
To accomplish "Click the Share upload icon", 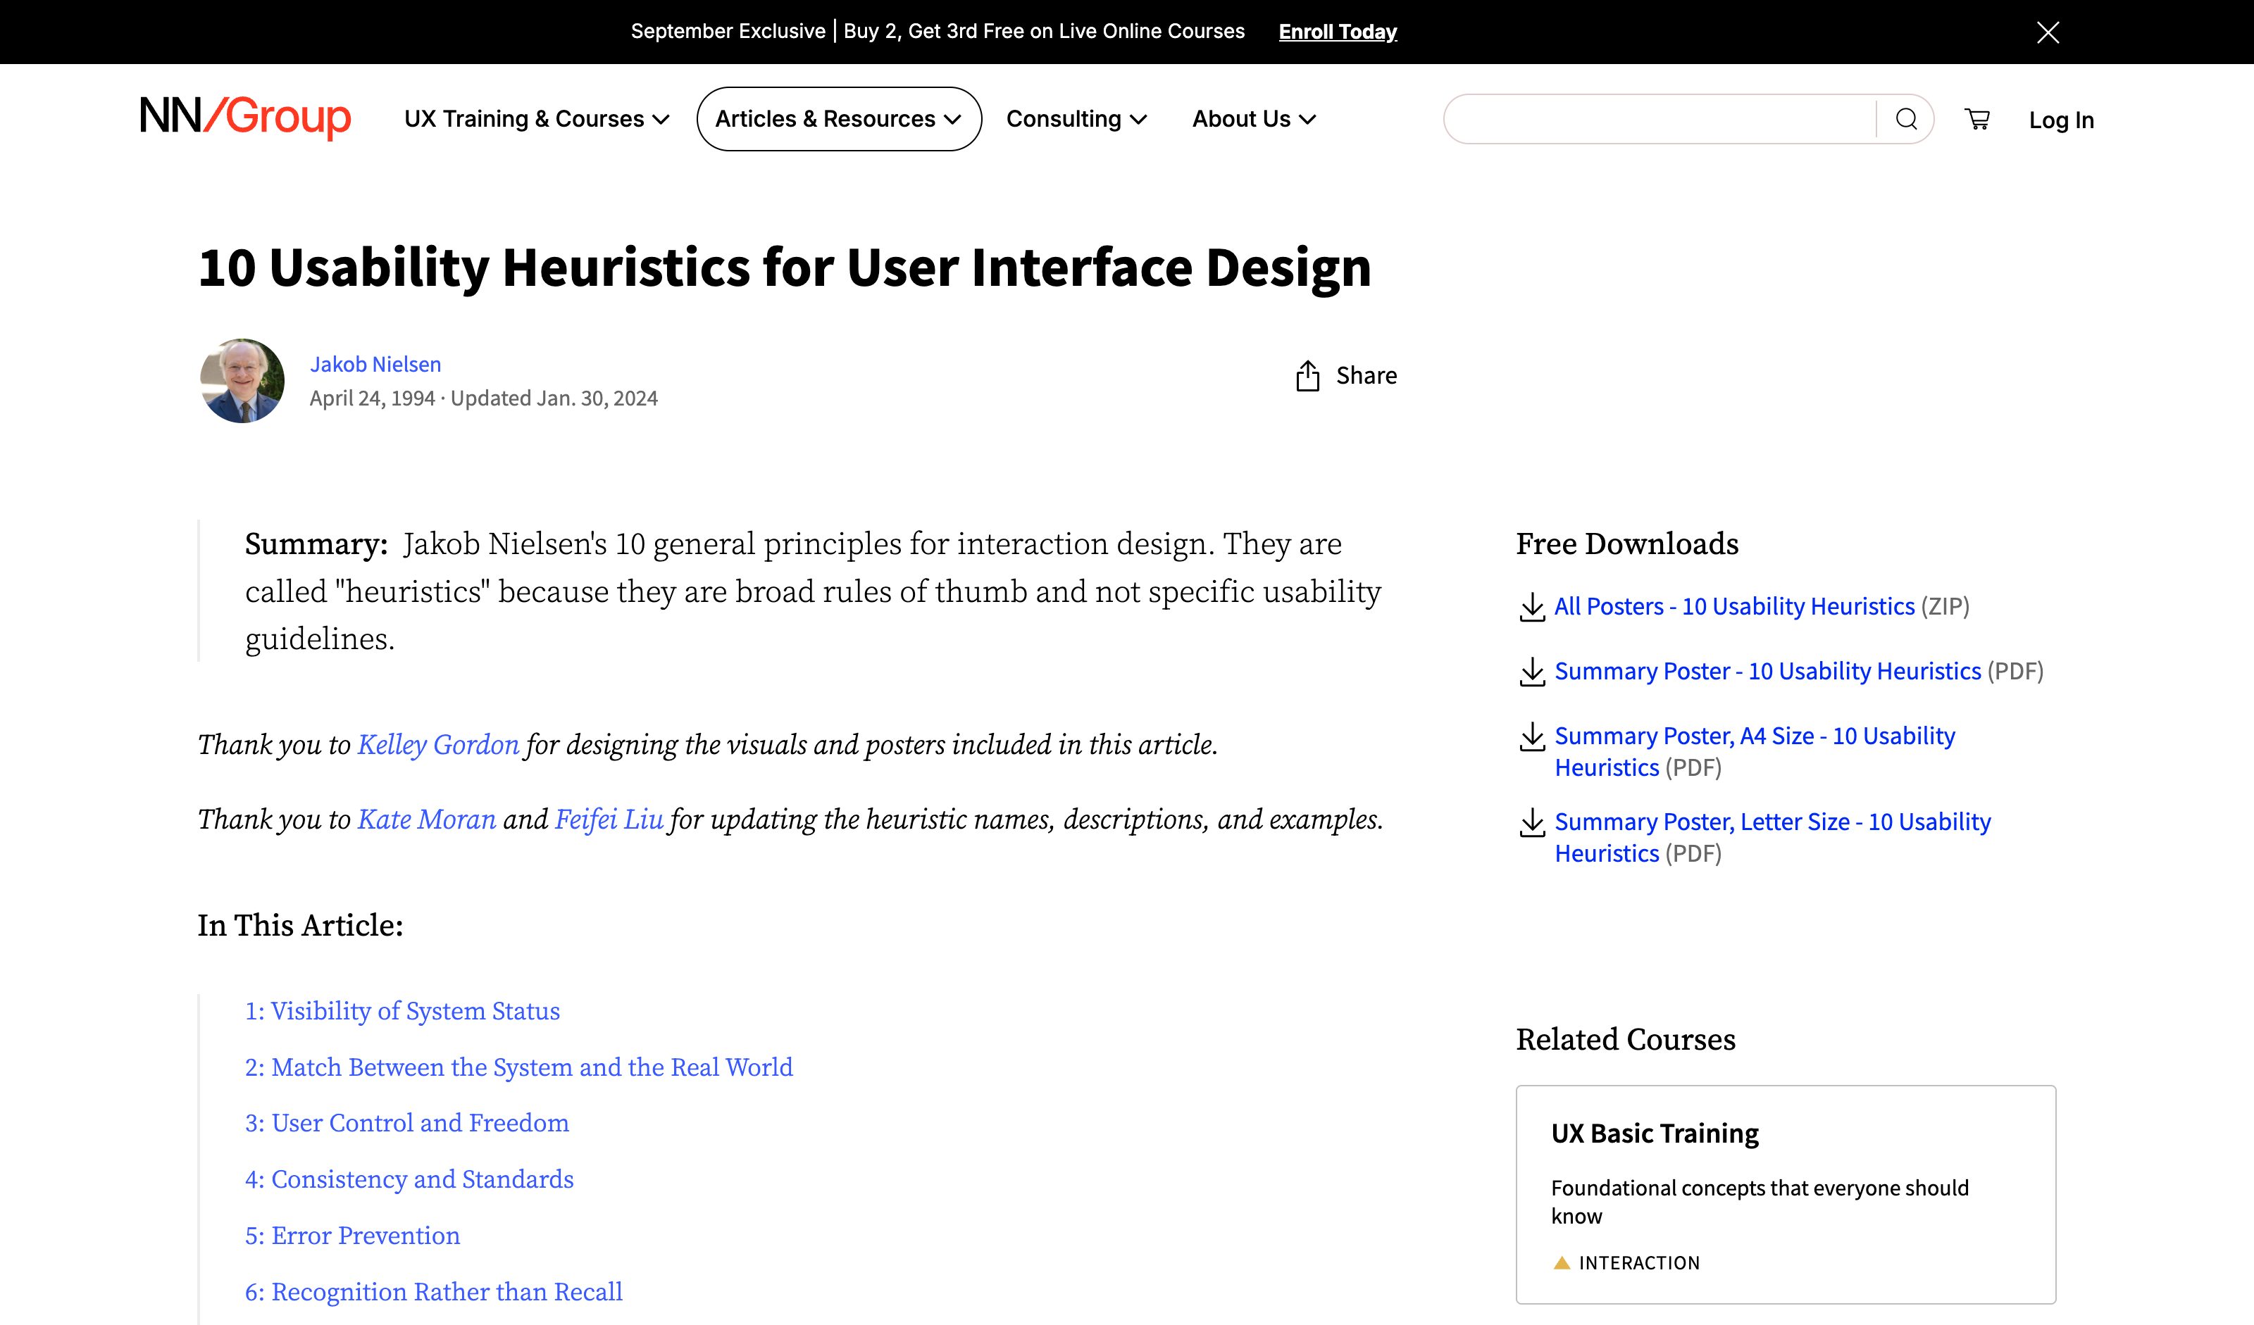I will pos(1308,375).
